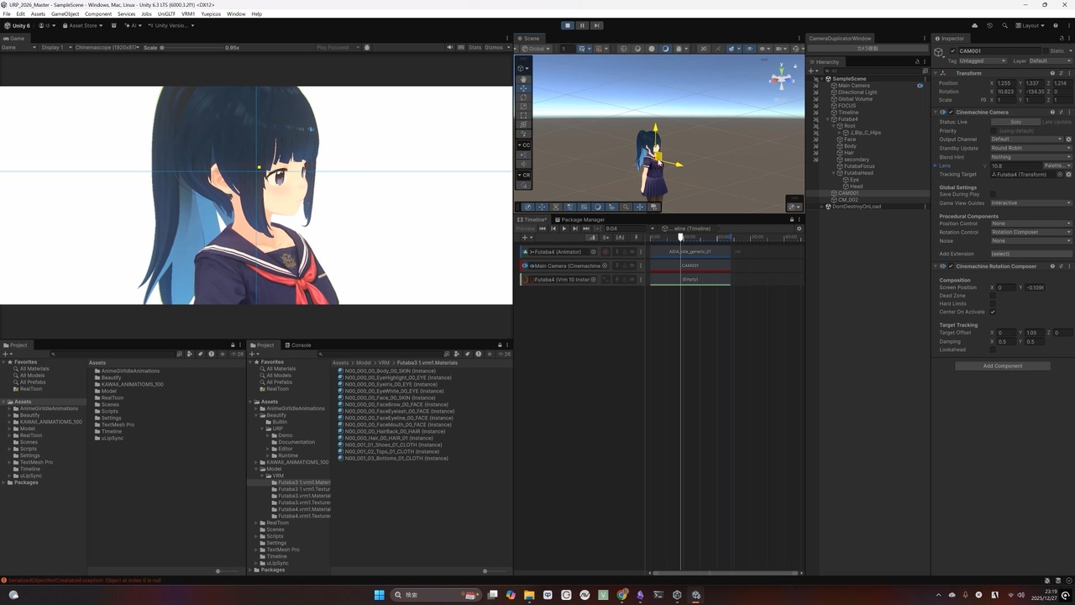
Task: Lock the Hierarchy panel
Action: pos(916,61)
